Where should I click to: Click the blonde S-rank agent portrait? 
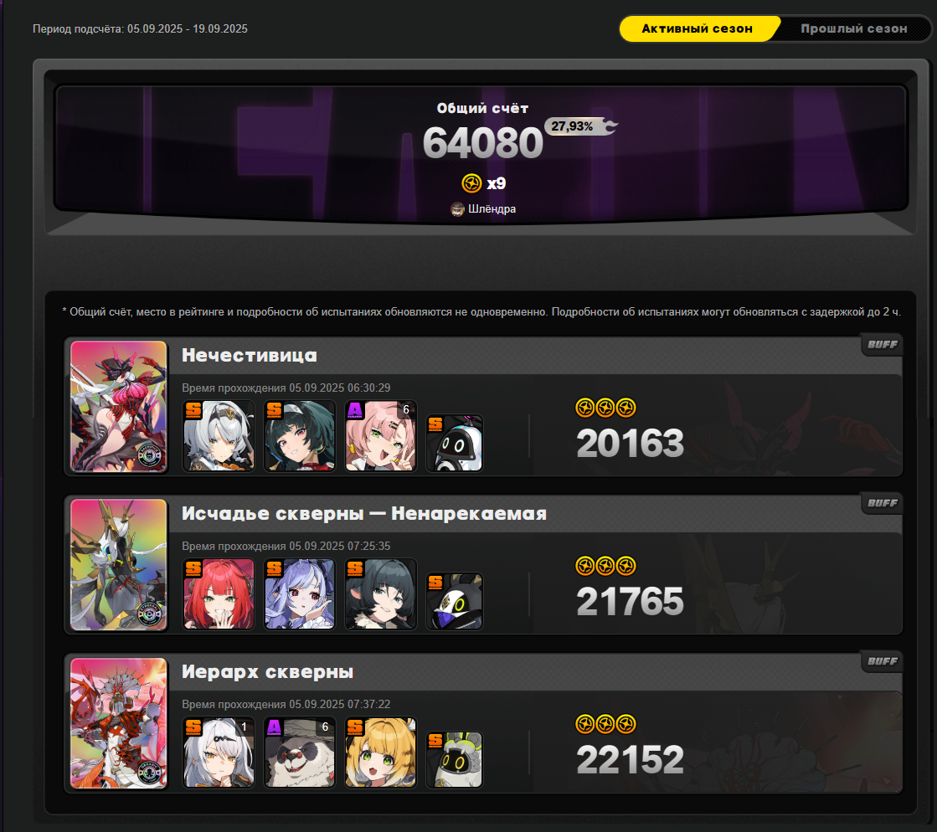381,752
